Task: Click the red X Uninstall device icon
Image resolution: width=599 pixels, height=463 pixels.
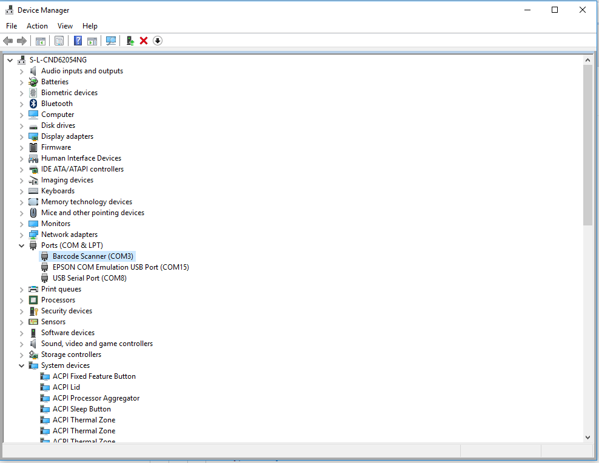Action: pyautogui.click(x=144, y=41)
